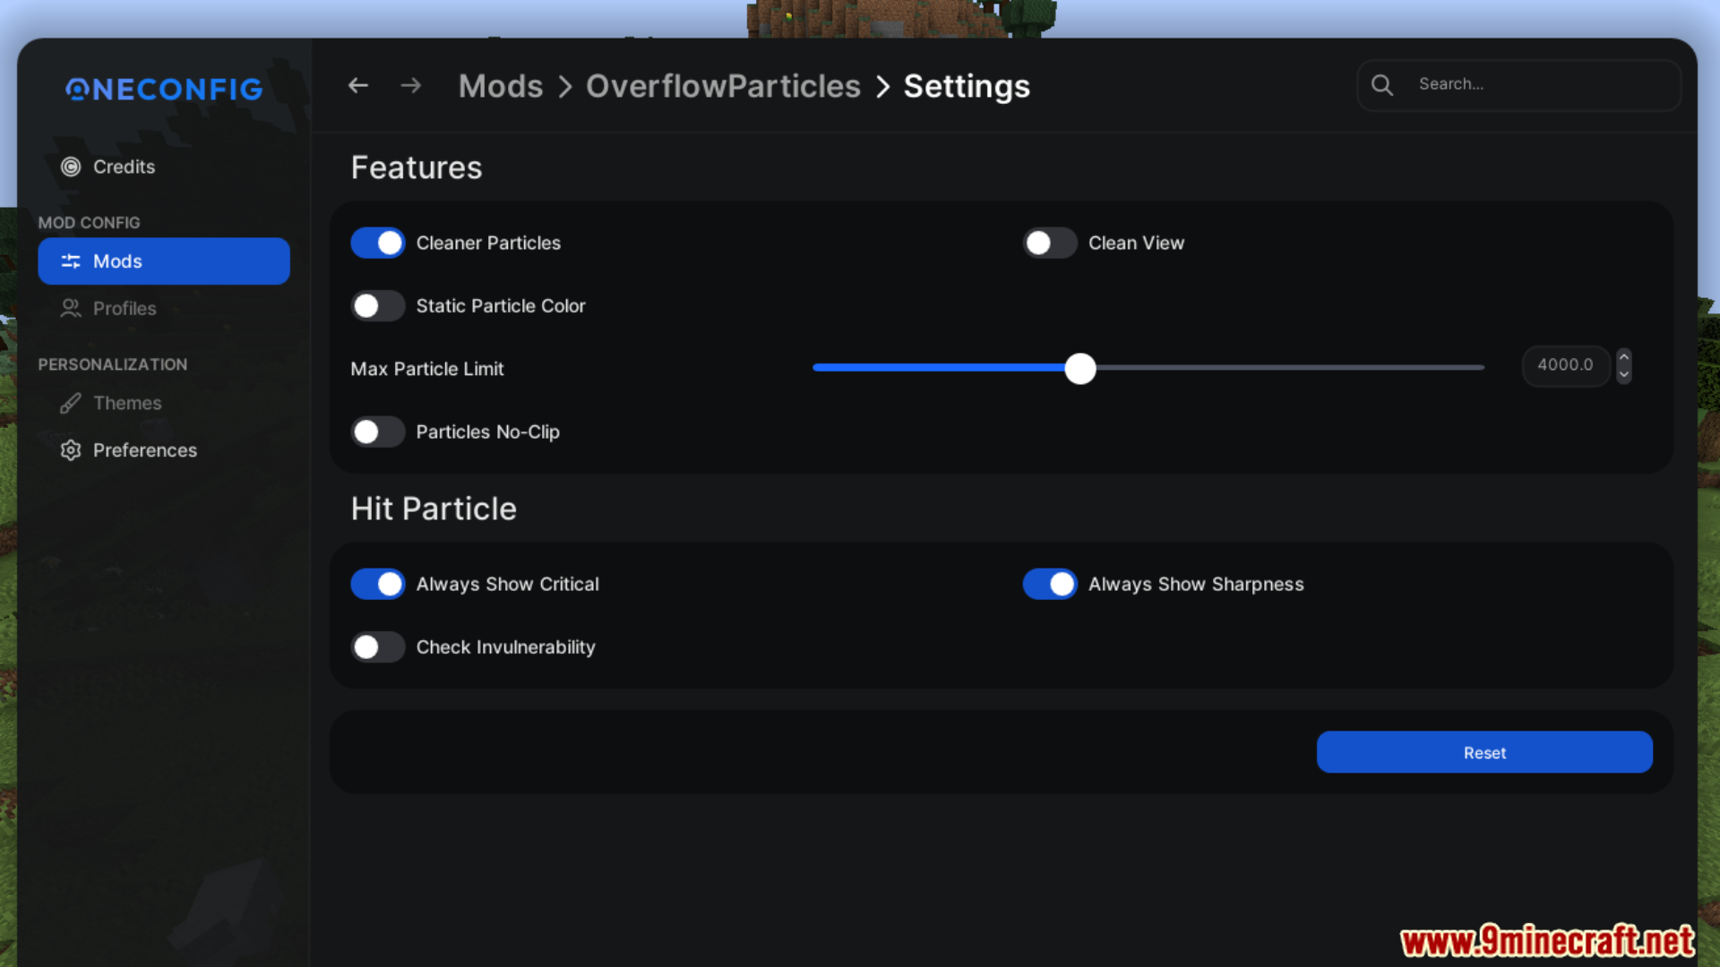Click the Max Particle Limit label
Screen dimensions: 1720x967
click(x=427, y=369)
